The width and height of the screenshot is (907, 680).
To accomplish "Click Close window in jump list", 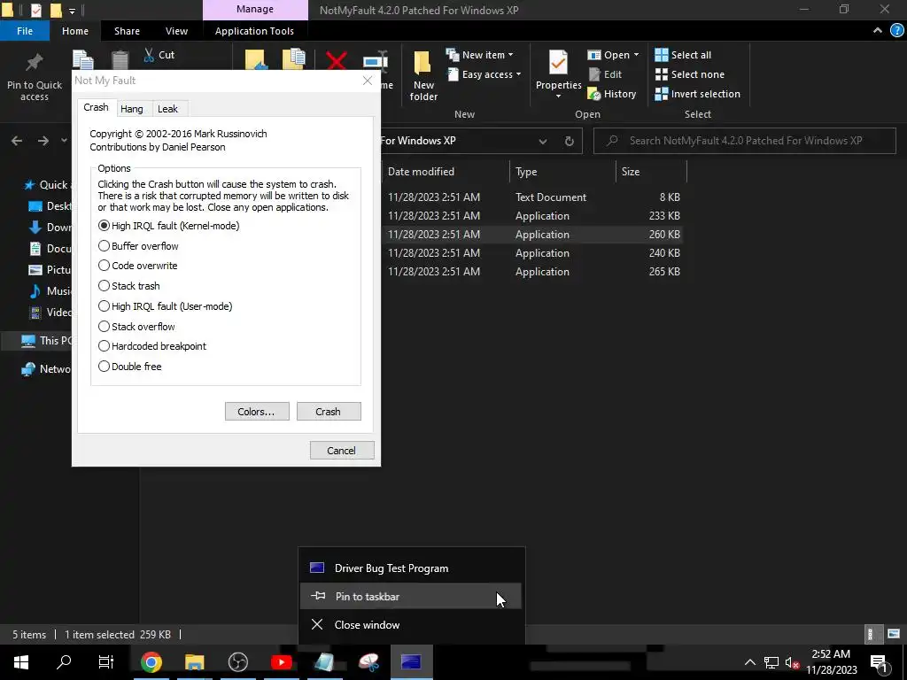I will [x=411, y=624].
